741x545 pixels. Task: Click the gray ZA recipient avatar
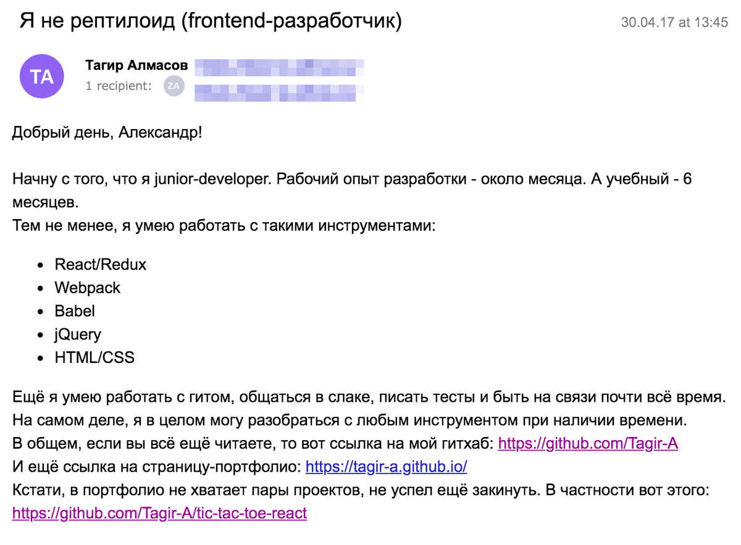click(x=174, y=86)
